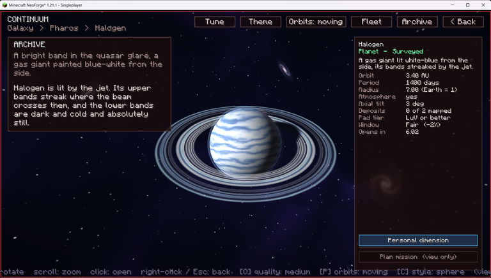Image resolution: width=491 pixels, height=278 pixels.
Task: Click the Period value 1400 days
Action: click(x=422, y=83)
